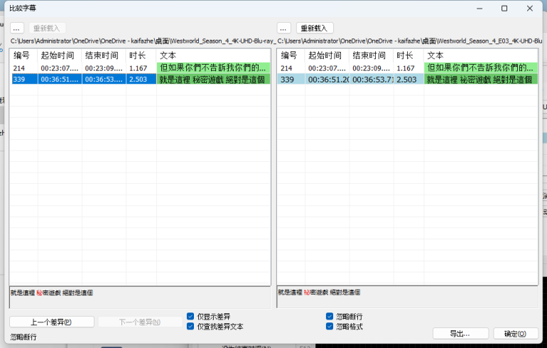Go to previous difference 上一个差异
The height and width of the screenshot is (348, 547).
point(52,322)
